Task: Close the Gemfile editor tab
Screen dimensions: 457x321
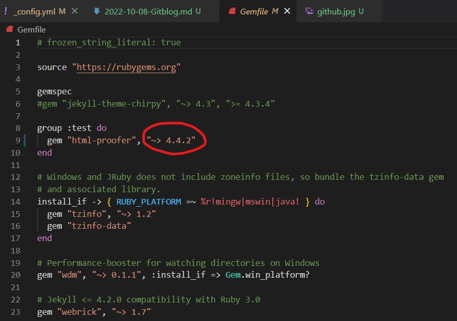Action: pos(287,11)
